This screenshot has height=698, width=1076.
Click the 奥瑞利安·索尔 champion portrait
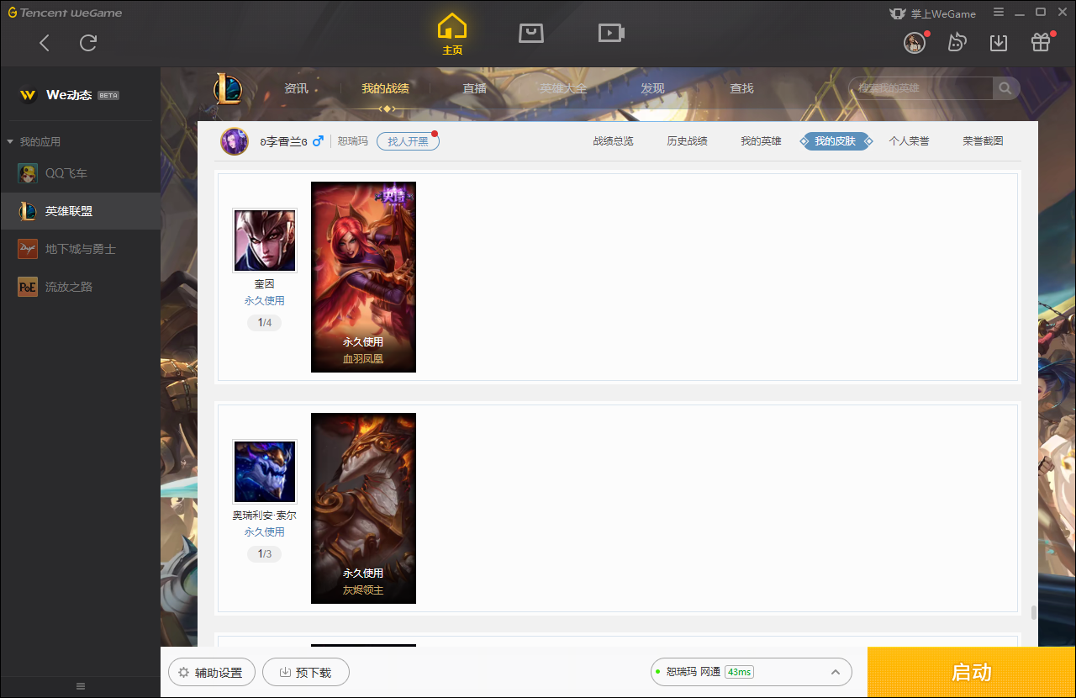click(265, 472)
